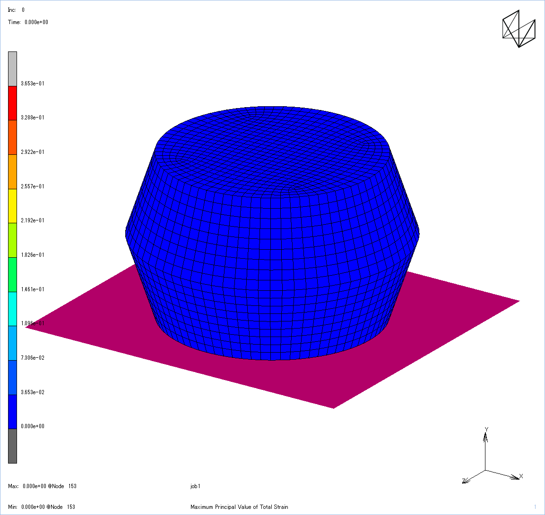Image resolution: width=545 pixels, height=515 pixels.
Task: Click the Inc: 0 increment label
Action: point(17,10)
